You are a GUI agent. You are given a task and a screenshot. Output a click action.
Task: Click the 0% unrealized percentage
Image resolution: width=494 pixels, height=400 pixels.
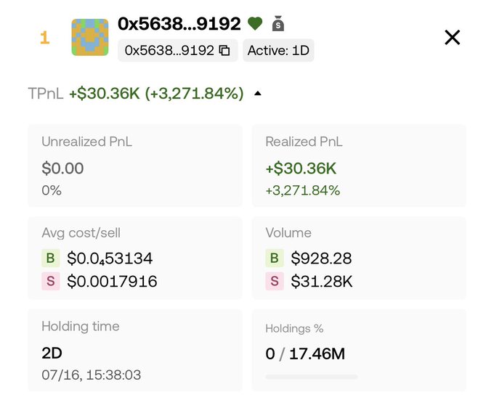(x=52, y=190)
